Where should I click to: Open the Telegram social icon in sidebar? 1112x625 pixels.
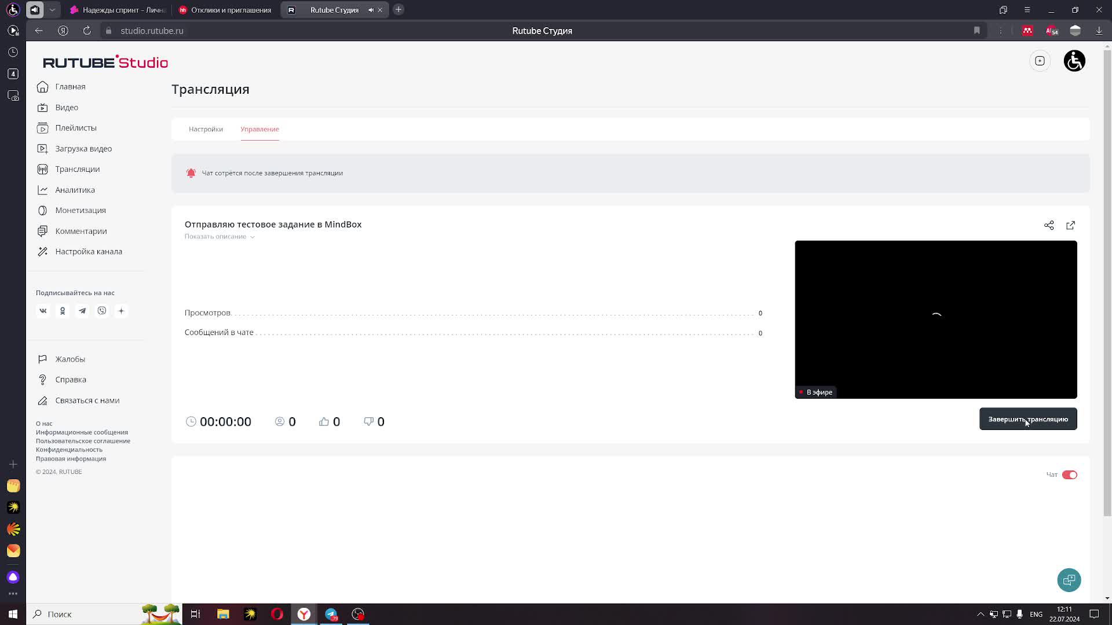pos(82,311)
